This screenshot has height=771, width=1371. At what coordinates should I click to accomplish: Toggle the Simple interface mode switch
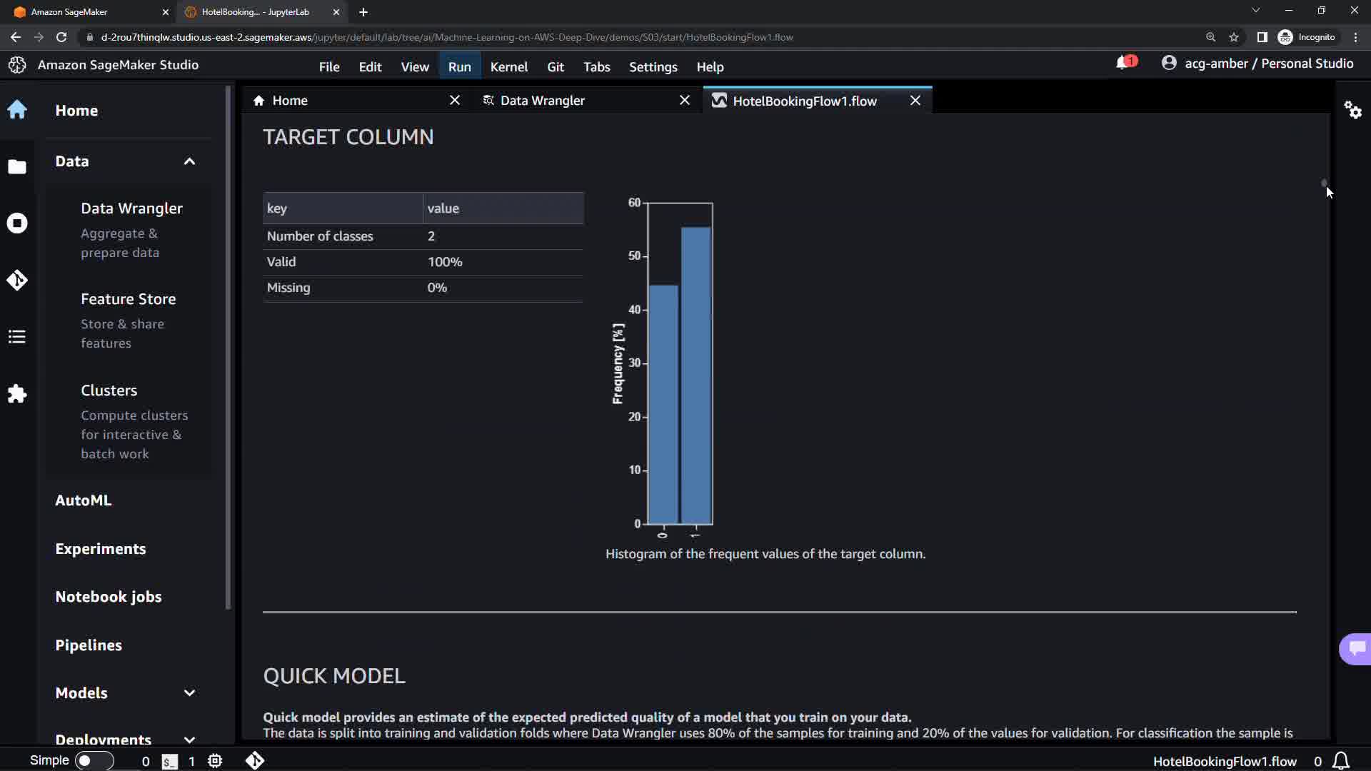pyautogui.click(x=94, y=761)
